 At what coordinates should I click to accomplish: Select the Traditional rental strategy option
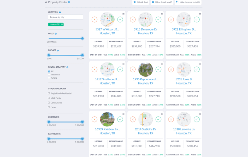[x=49, y=74]
